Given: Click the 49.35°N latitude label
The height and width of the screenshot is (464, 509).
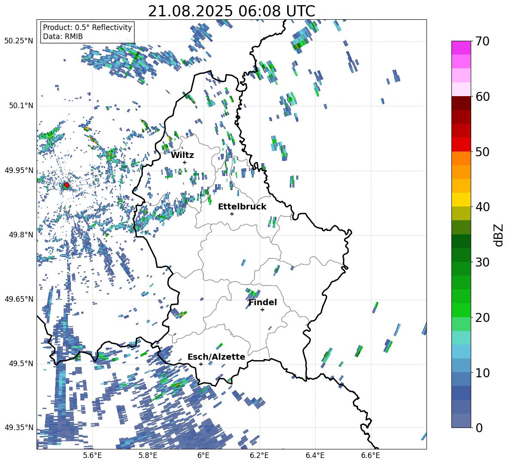Looking at the screenshot, I should pos(19,428).
